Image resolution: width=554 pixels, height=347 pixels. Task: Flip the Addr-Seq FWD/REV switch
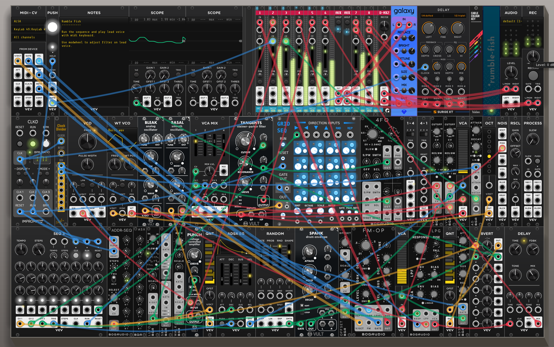coord(114,279)
